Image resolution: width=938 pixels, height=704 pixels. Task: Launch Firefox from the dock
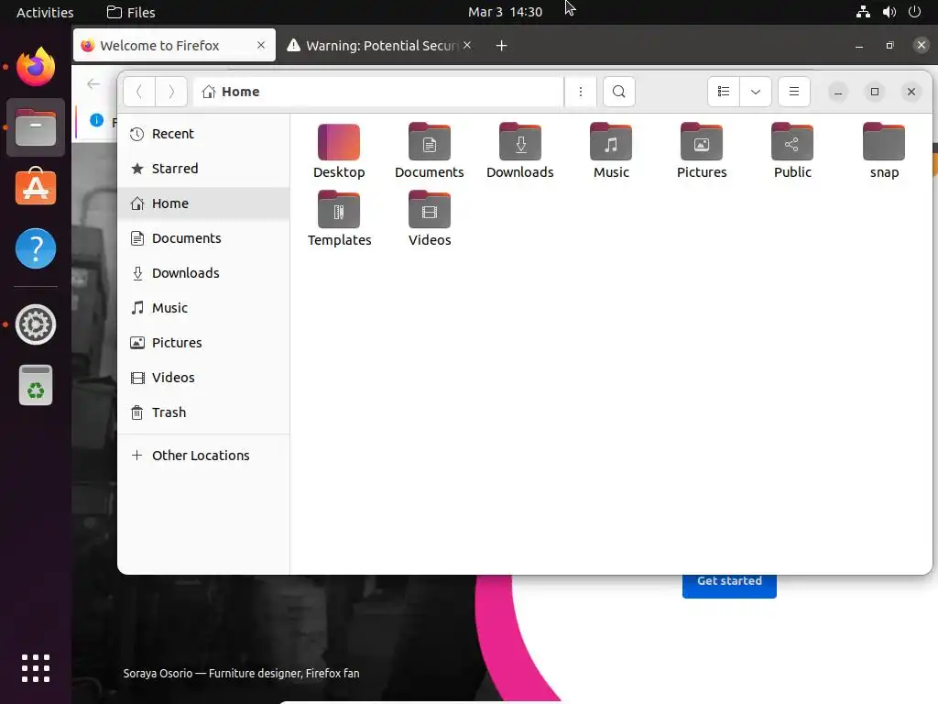tap(36, 66)
